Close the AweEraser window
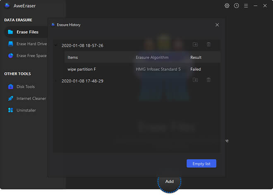Viewport: 273px width, 195px height. coord(265,6)
